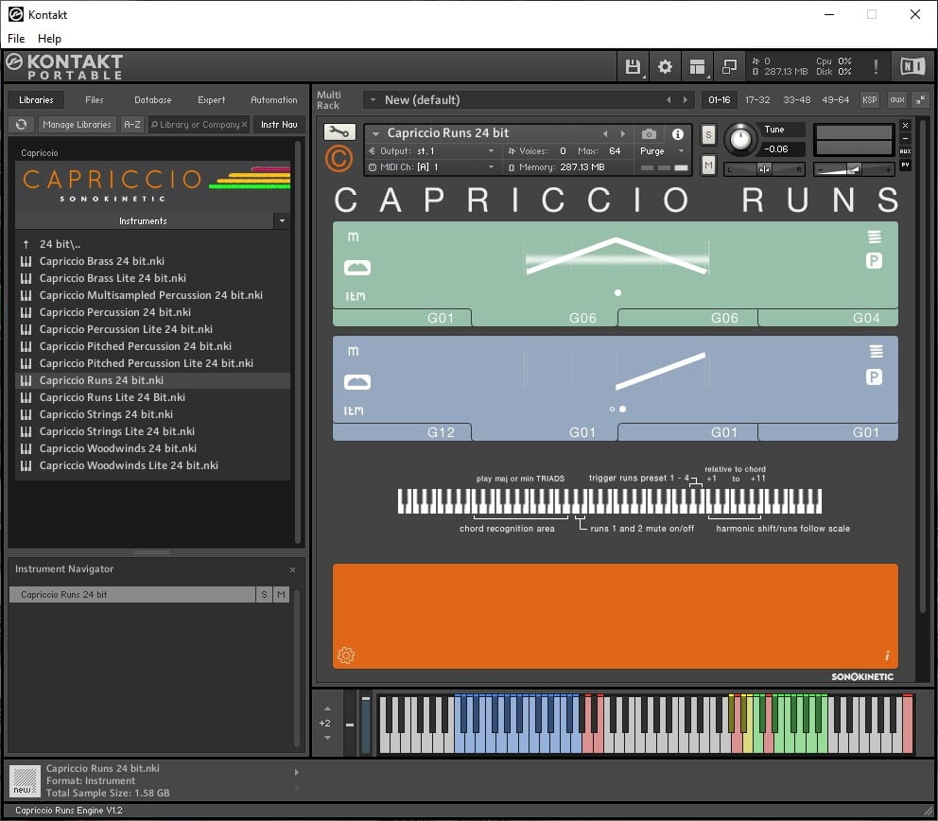Shift keyboard octave up arrow
The width and height of the screenshot is (938, 821).
coord(327,708)
